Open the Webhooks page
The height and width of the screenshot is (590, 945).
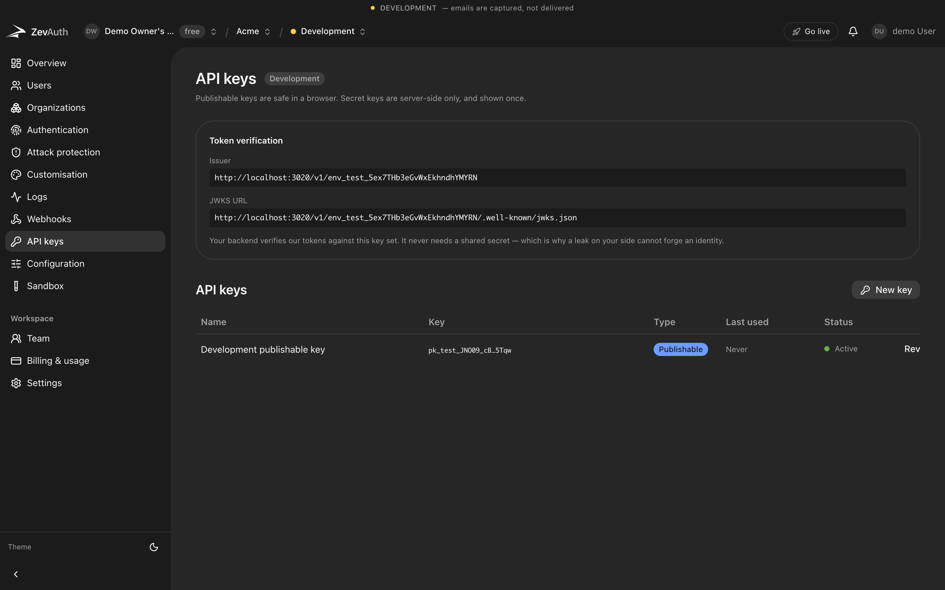coord(85,219)
